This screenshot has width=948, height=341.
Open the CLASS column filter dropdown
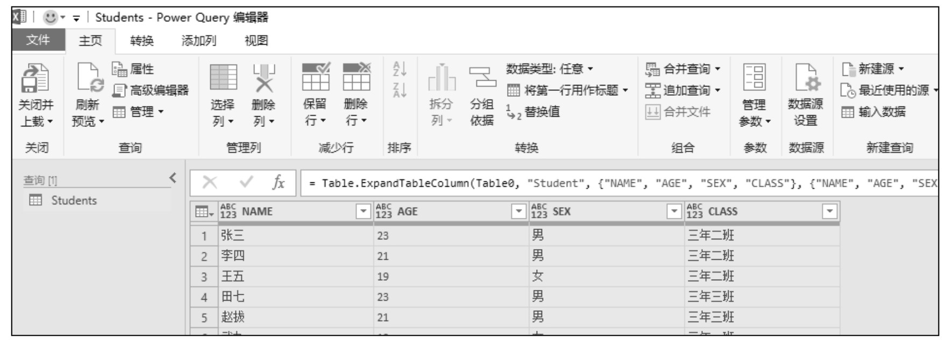(x=830, y=211)
